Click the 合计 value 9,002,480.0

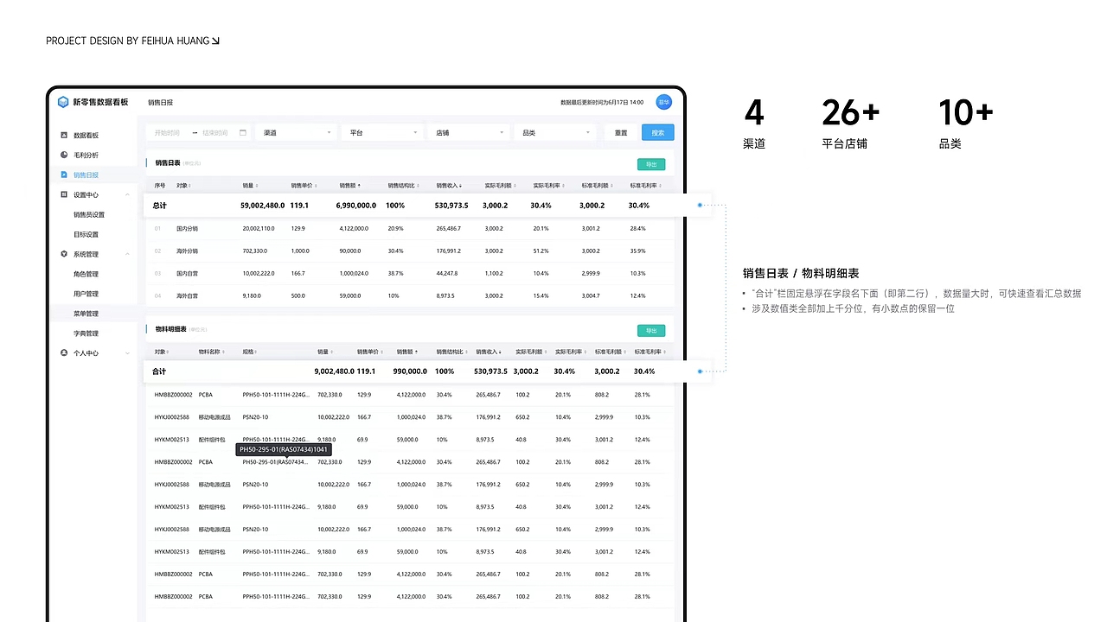(x=334, y=371)
